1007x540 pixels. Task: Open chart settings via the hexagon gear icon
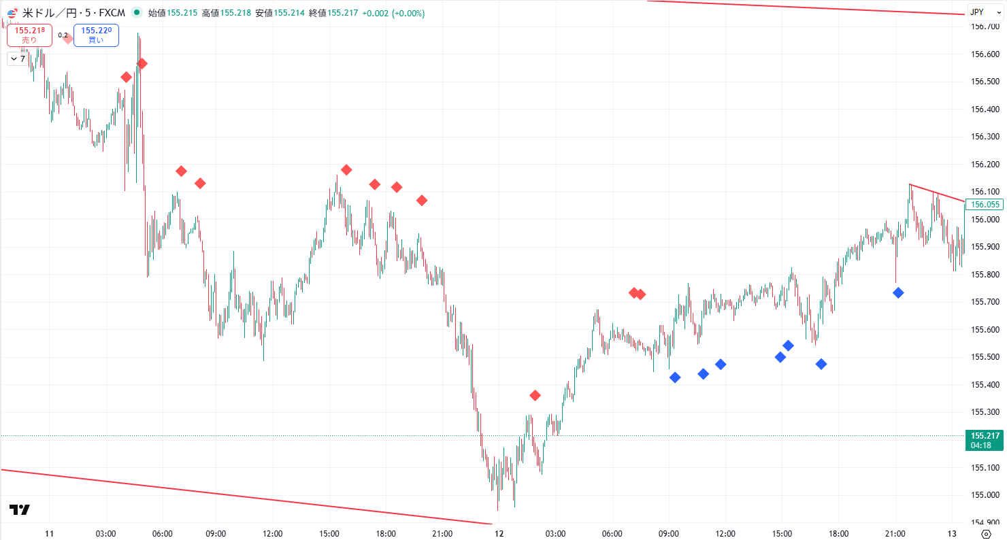[985, 533]
